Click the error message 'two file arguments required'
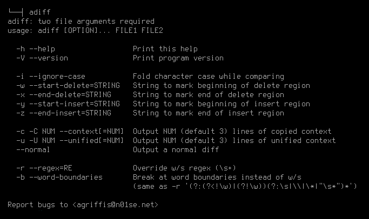369x219 pixels. [x=96, y=22]
